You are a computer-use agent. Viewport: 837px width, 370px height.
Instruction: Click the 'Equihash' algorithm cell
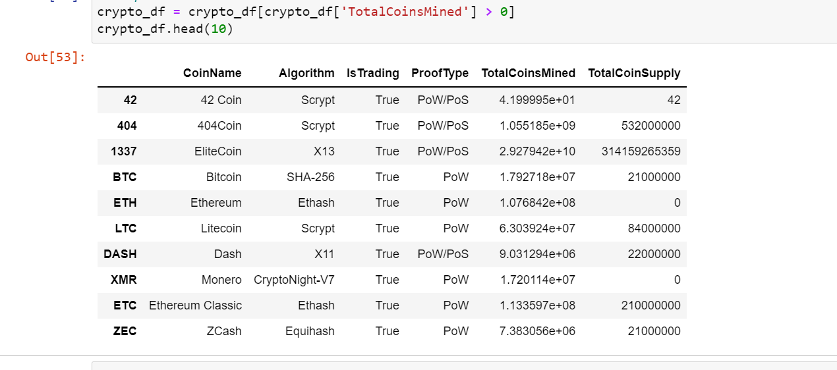coord(310,331)
